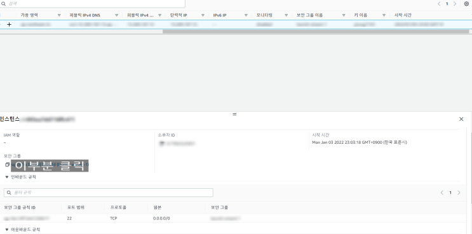Select the 포트 범위 column header
The image size is (472, 234).
pos(76,207)
